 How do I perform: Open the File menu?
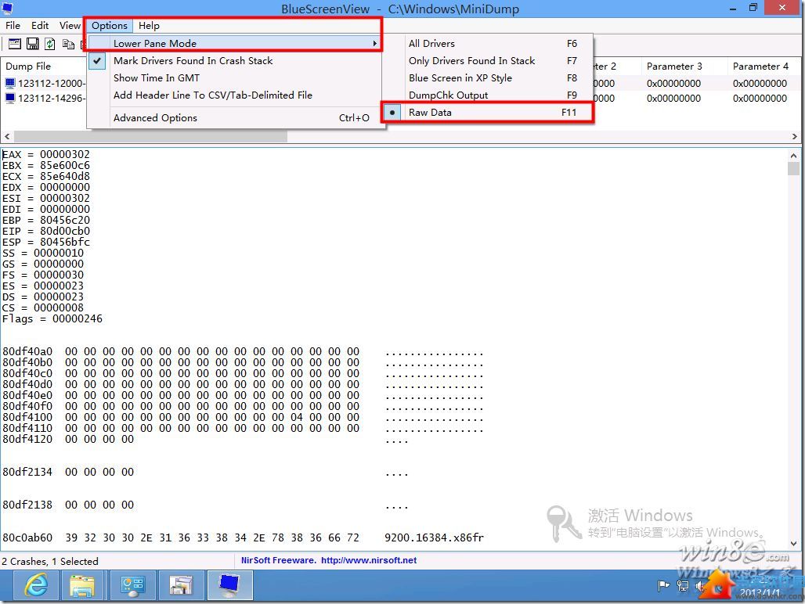pyautogui.click(x=13, y=26)
